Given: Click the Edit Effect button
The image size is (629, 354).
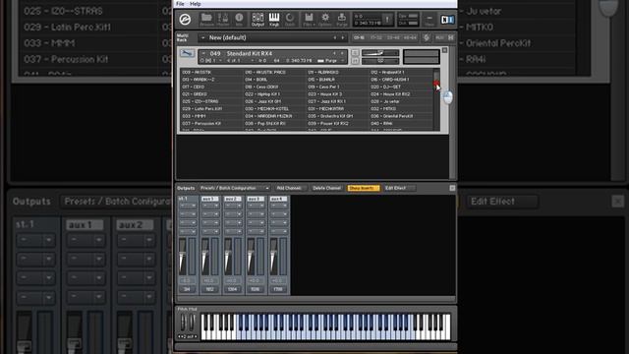Looking at the screenshot, I should pos(399,188).
